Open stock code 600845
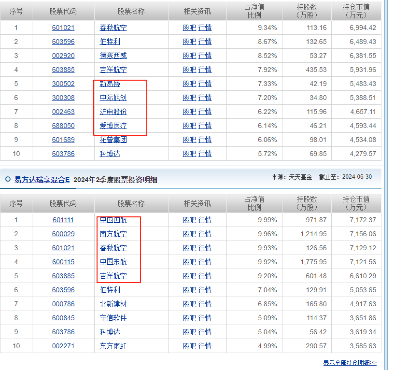This screenshot has width=394, height=370. point(63,318)
